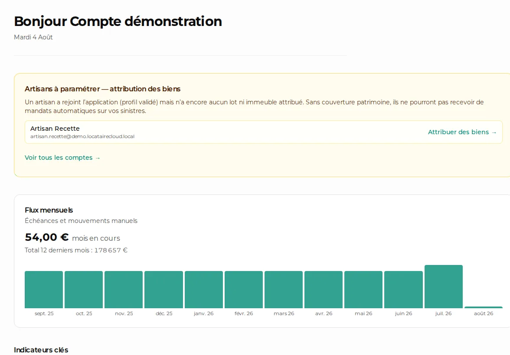Click the artisan.recette@demo.locatairecloud.local email
Screen dimensions: 510x355
[x=82, y=136]
